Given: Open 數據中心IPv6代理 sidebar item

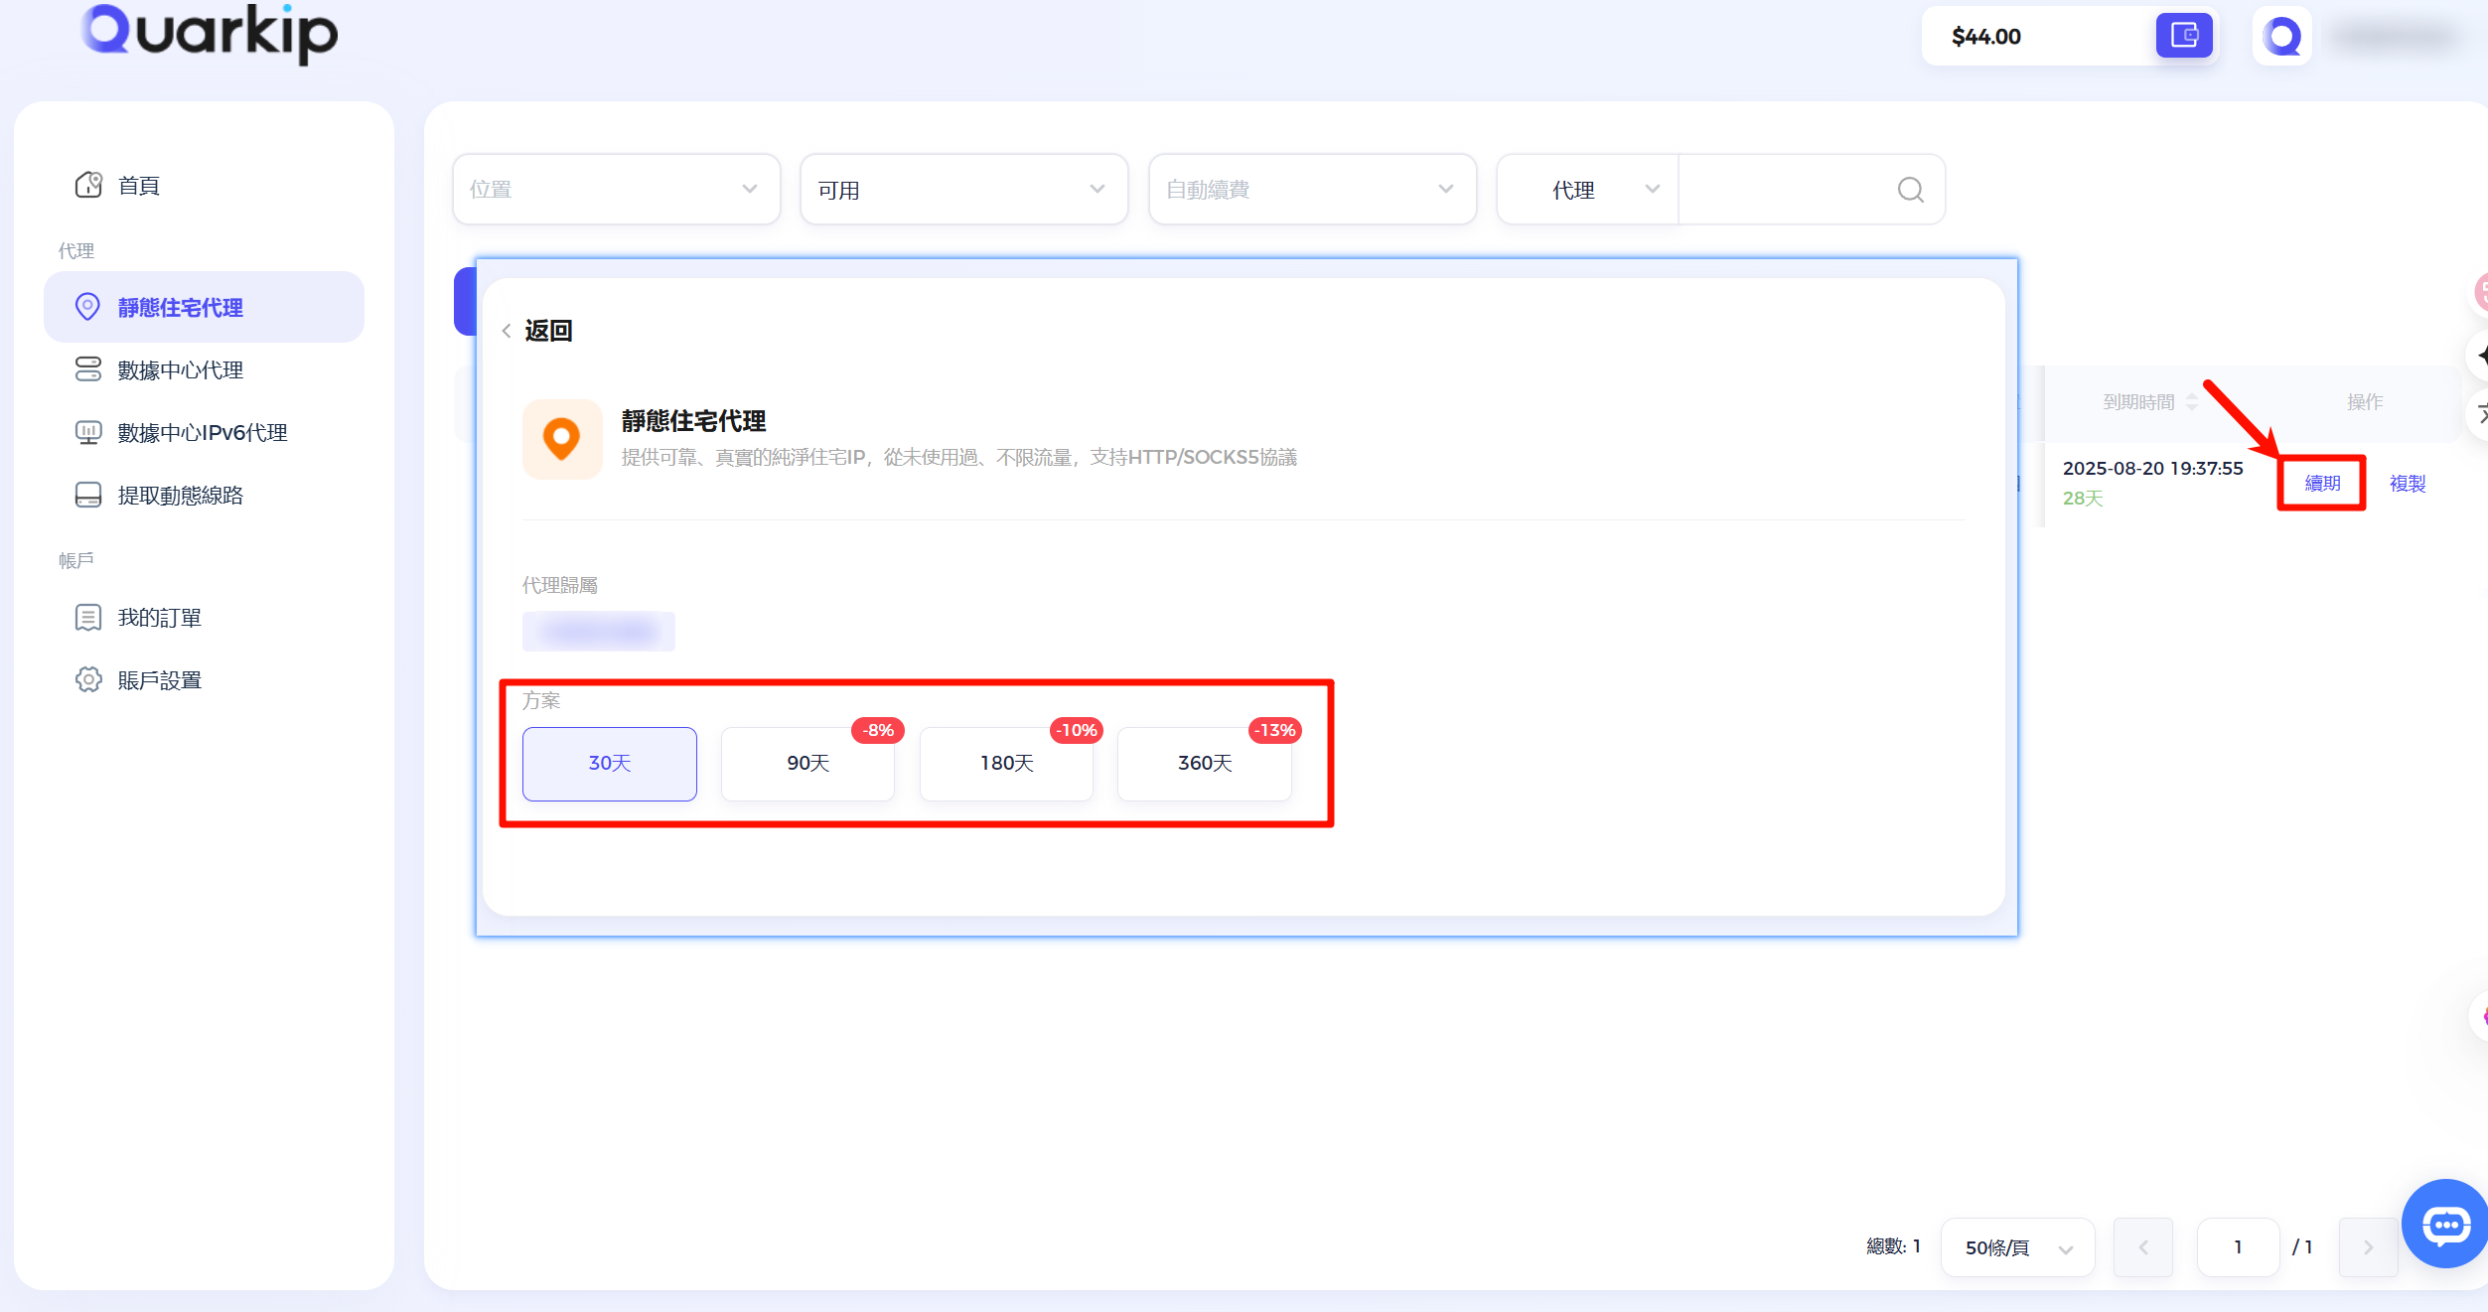Looking at the screenshot, I should [x=204, y=433].
